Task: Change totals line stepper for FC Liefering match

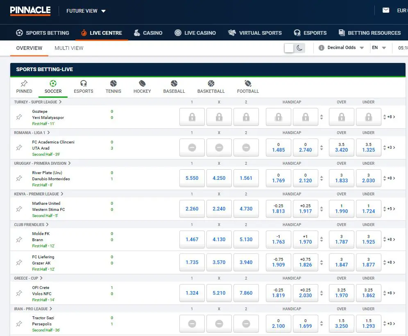Action: point(385,262)
